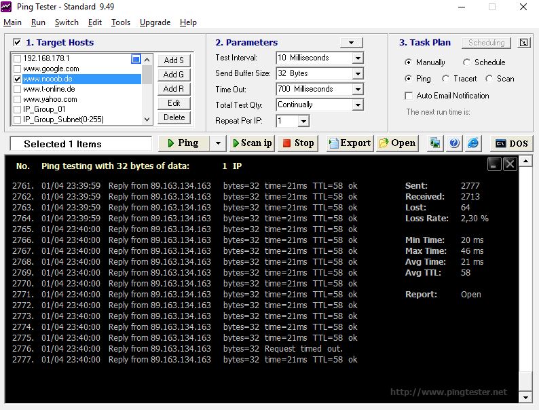Check the www.t-online.de checkbox
The width and height of the screenshot is (539, 410).
pos(17,90)
